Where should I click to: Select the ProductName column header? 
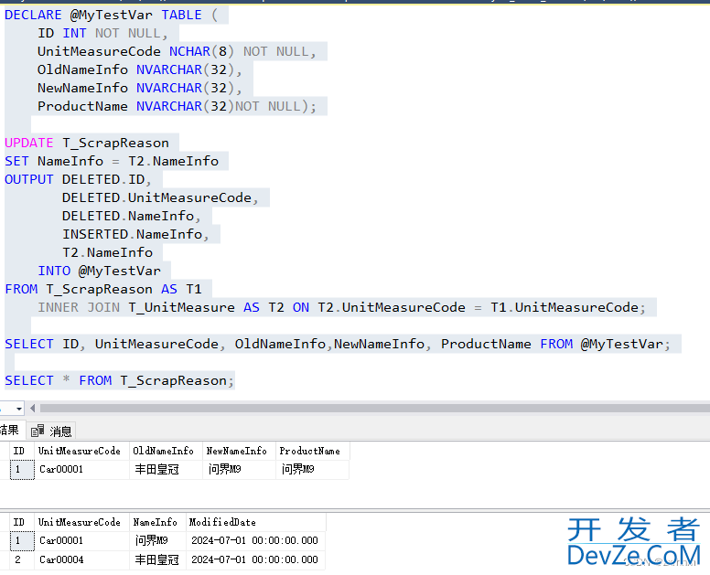click(x=310, y=451)
